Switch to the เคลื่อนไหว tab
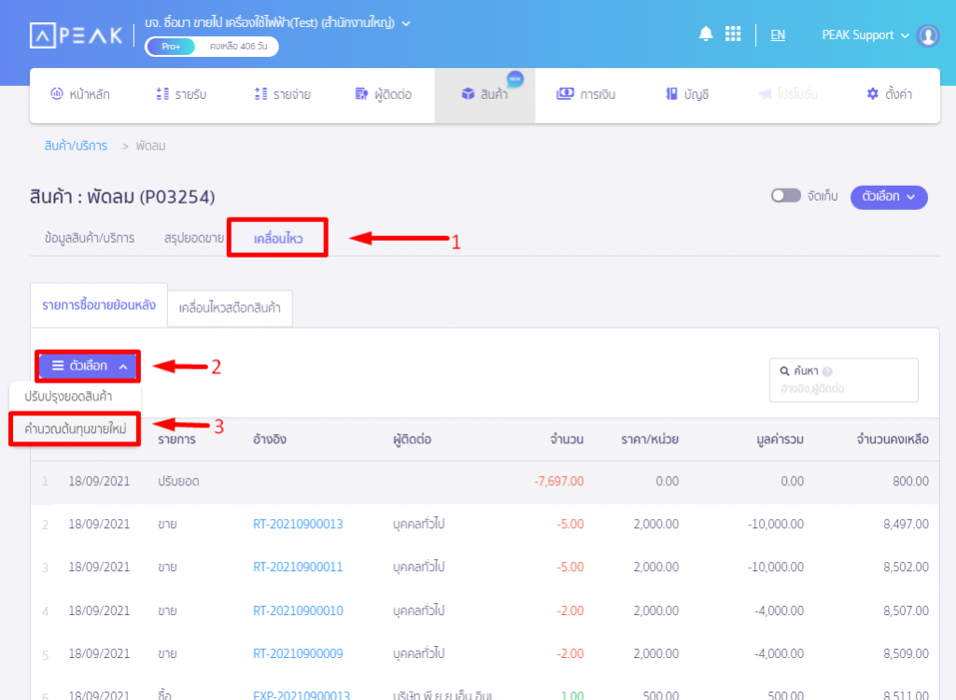 coord(278,239)
